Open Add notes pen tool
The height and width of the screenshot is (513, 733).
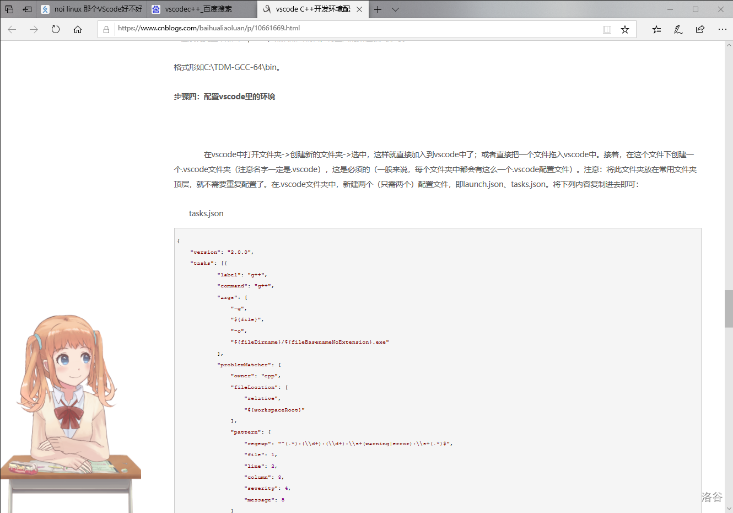[x=678, y=29]
